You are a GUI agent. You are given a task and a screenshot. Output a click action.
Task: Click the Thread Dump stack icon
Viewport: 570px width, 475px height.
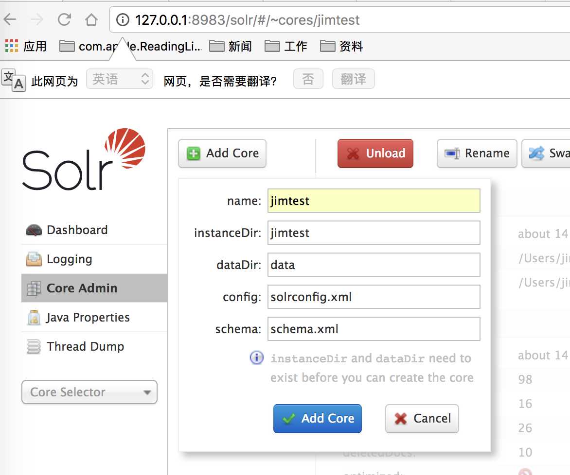[34, 346]
